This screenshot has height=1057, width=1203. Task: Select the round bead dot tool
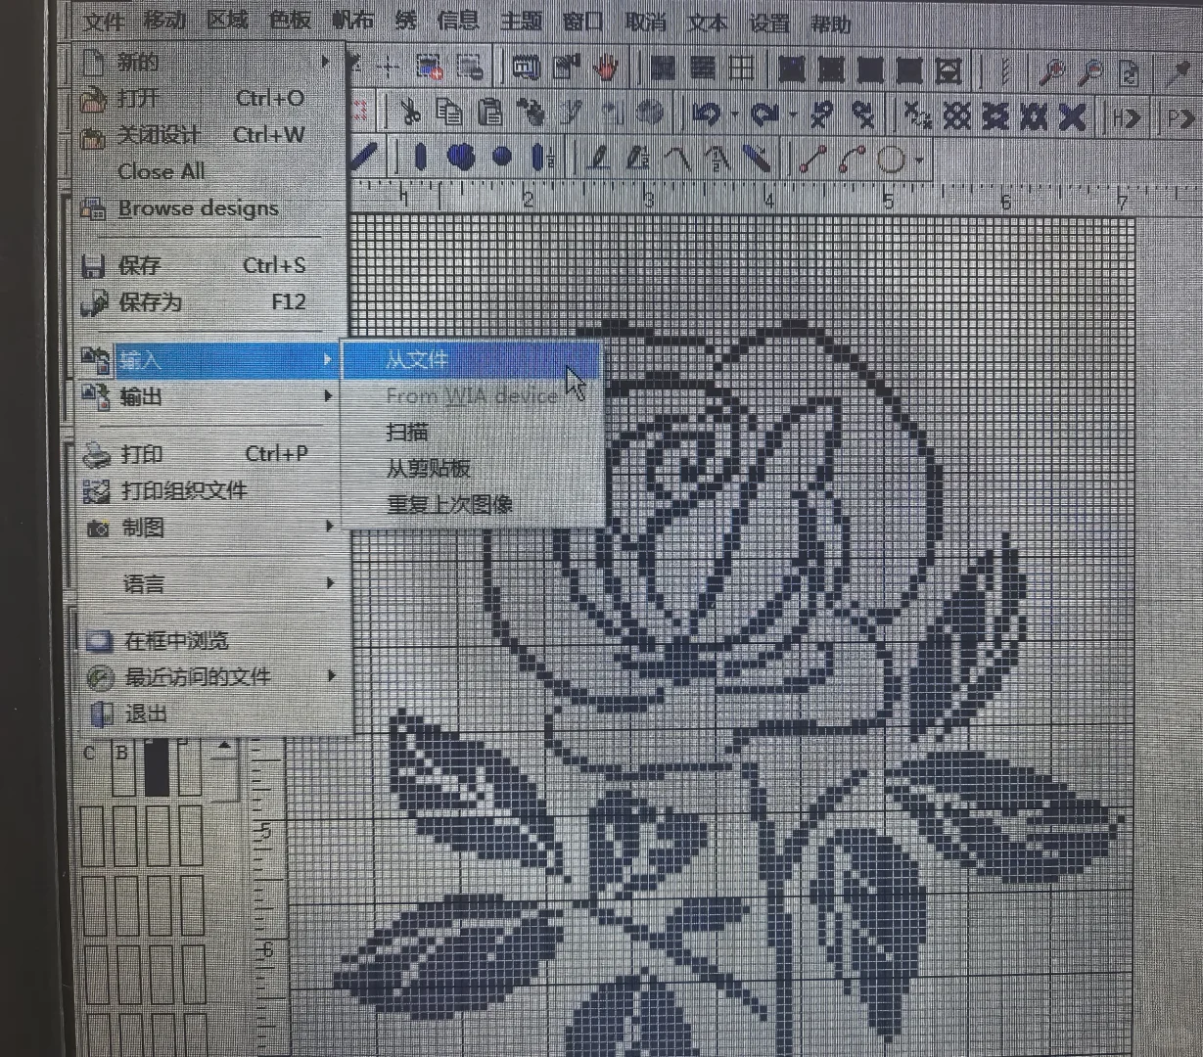point(502,157)
